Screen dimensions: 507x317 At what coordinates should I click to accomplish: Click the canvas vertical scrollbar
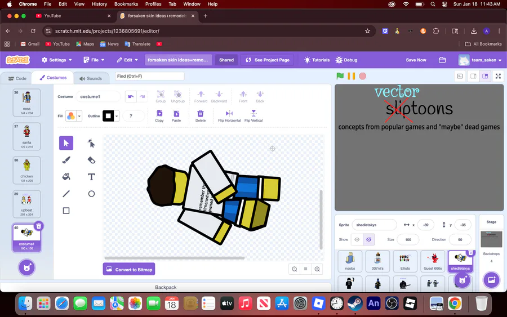pos(321,220)
